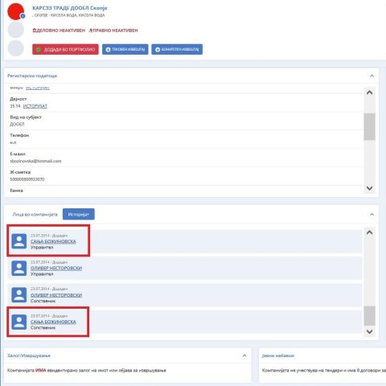Screen dimensions: 386x386
Task: Collapse the Залог/Извршување panel
Action: [244, 355]
